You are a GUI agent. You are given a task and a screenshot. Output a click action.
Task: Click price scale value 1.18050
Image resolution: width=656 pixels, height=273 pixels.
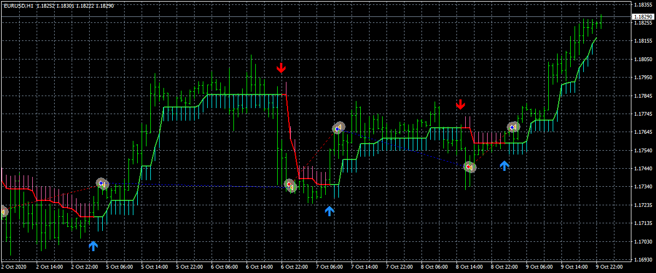click(x=642, y=59)
